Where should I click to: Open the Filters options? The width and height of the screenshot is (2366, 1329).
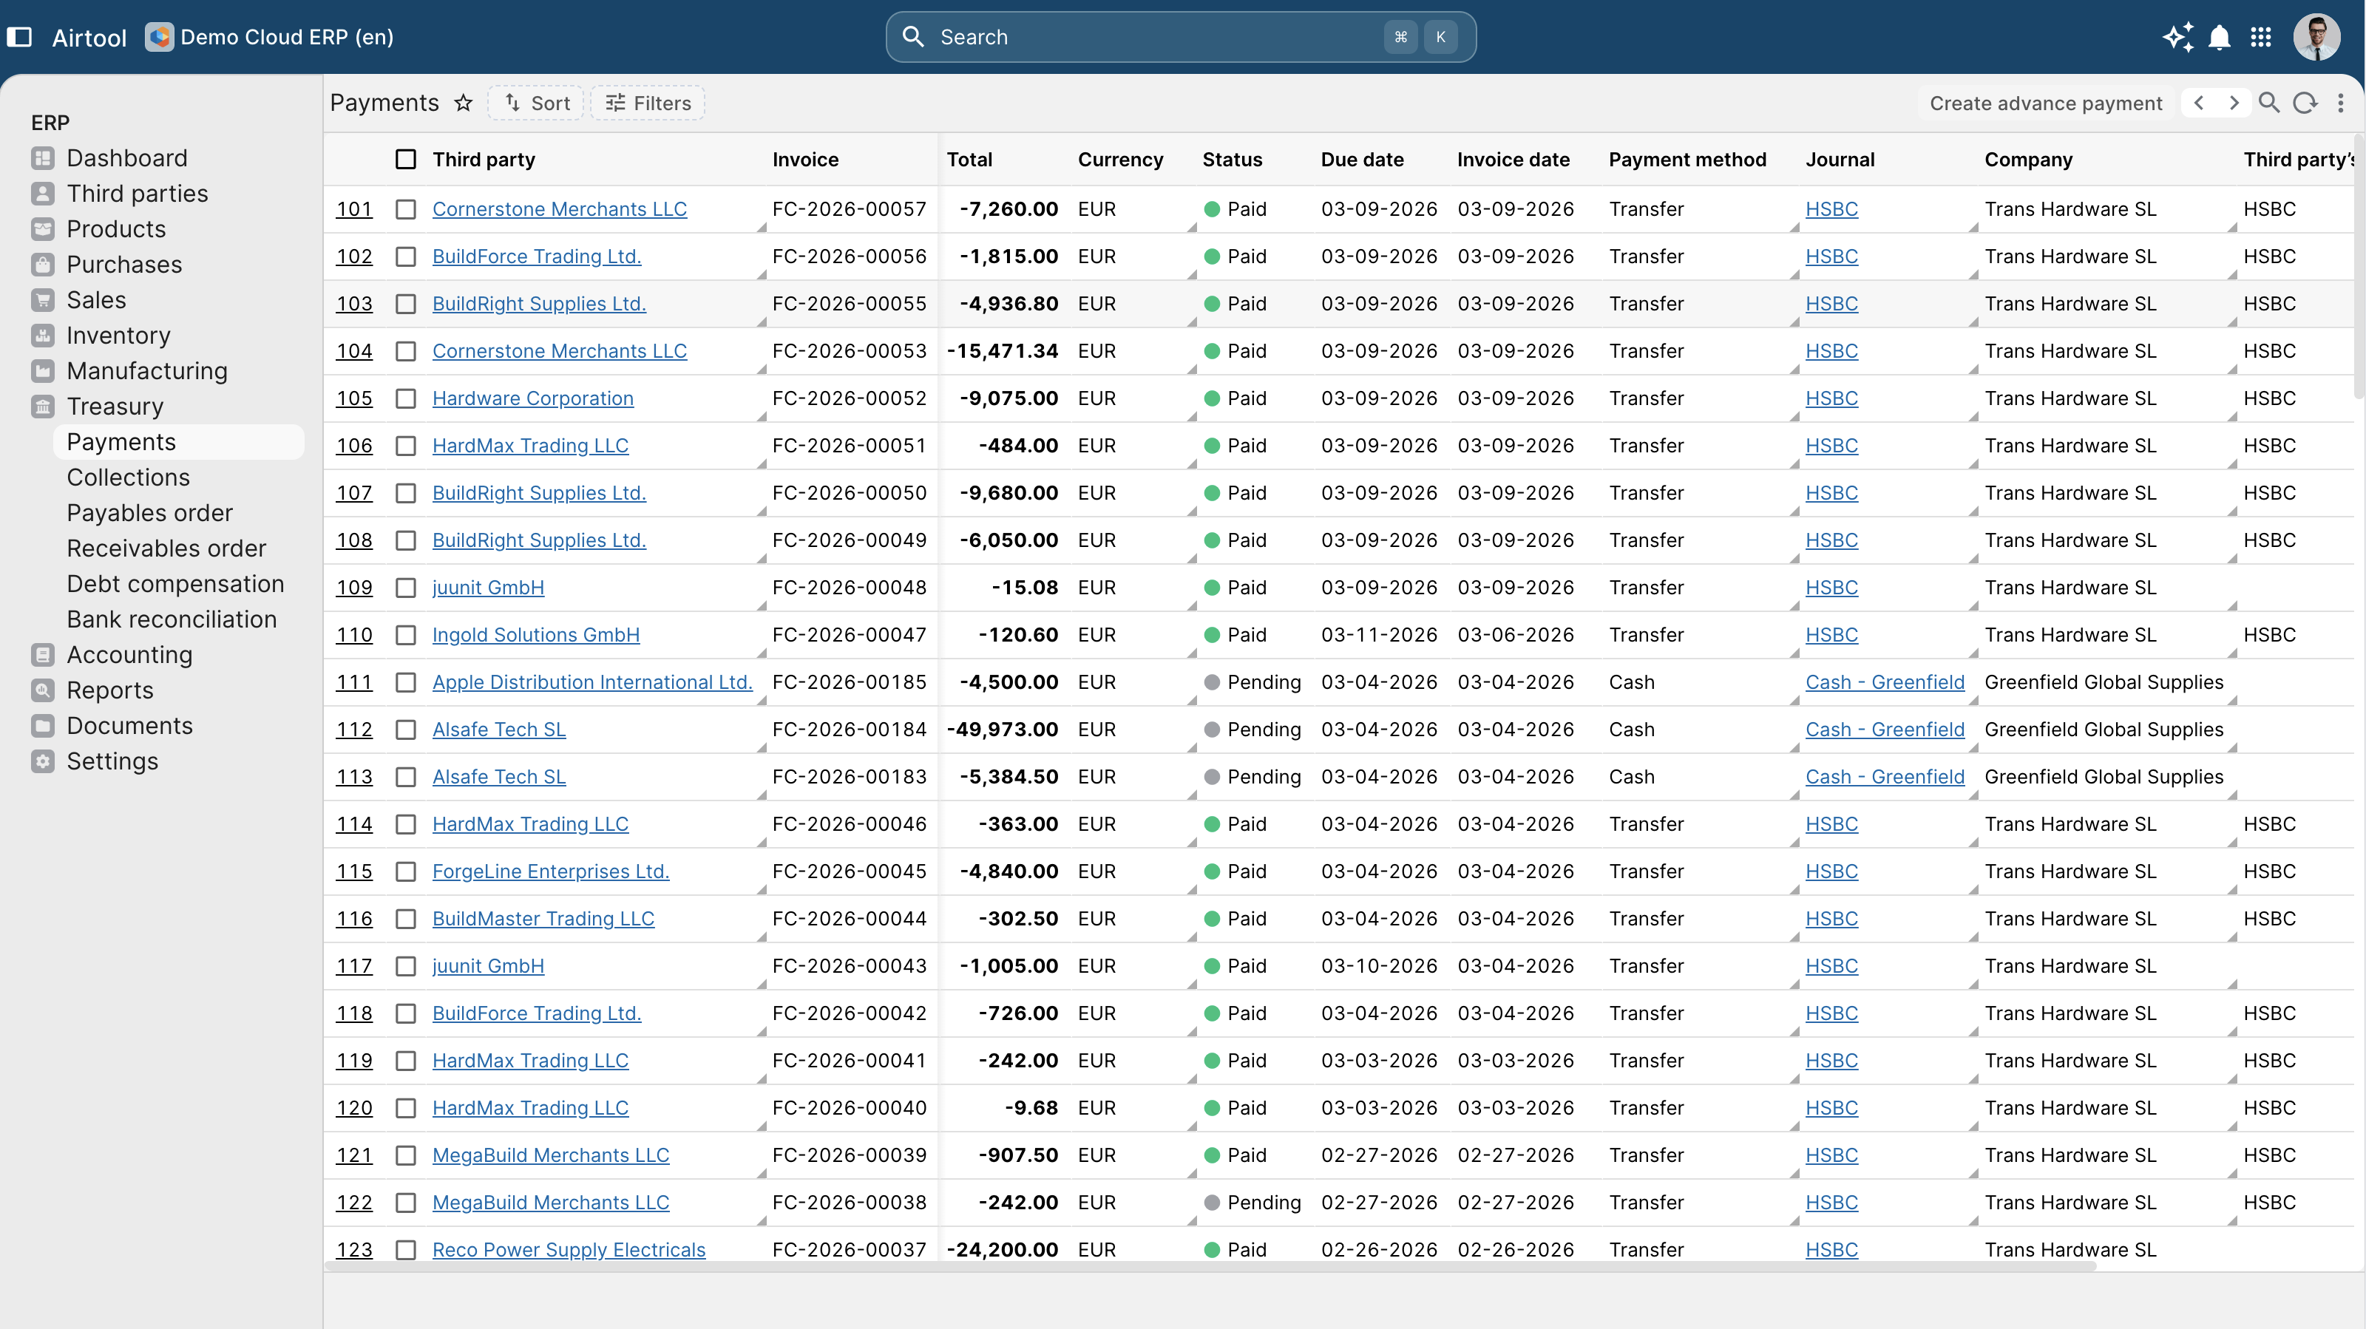[648, 103]
